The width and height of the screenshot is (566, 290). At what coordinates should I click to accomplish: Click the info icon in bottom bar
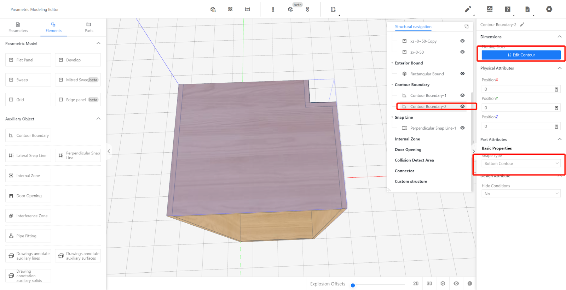coord(470,284)
